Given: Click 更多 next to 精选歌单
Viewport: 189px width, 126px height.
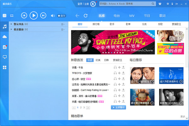Looking at the screenshot, I should click(183, 117).
